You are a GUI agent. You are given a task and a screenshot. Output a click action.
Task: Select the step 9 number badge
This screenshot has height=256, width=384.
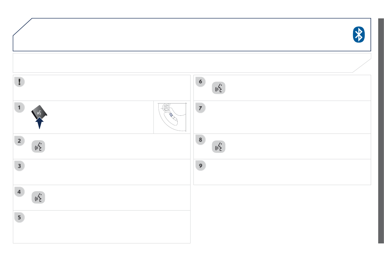(x=200, y=166)
